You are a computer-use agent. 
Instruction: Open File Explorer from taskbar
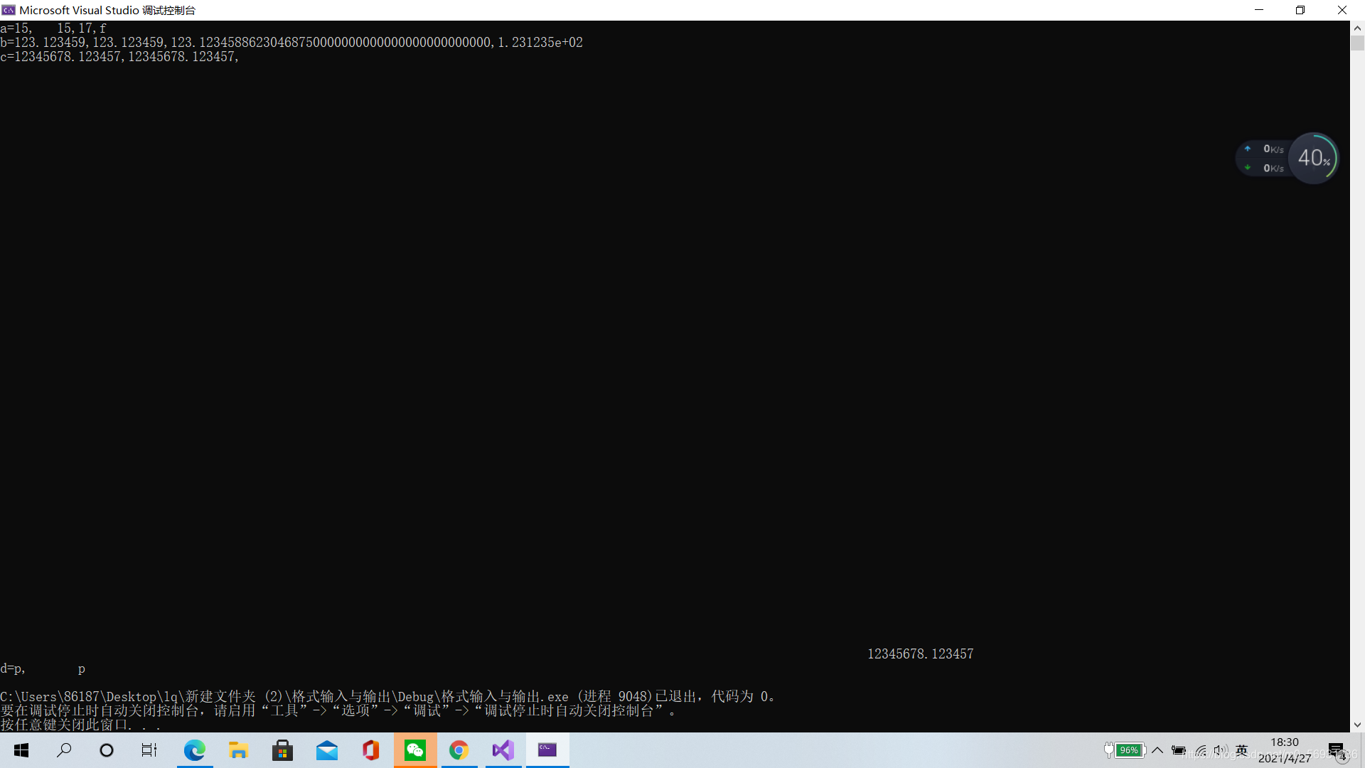click(x=238, y=750)
